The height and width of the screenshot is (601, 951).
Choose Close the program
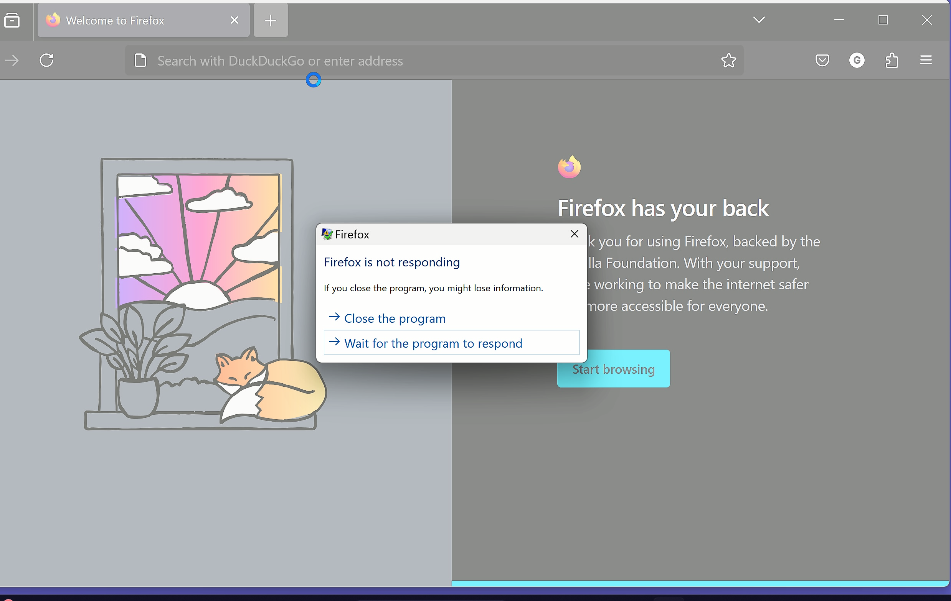[x=451, y=318]
